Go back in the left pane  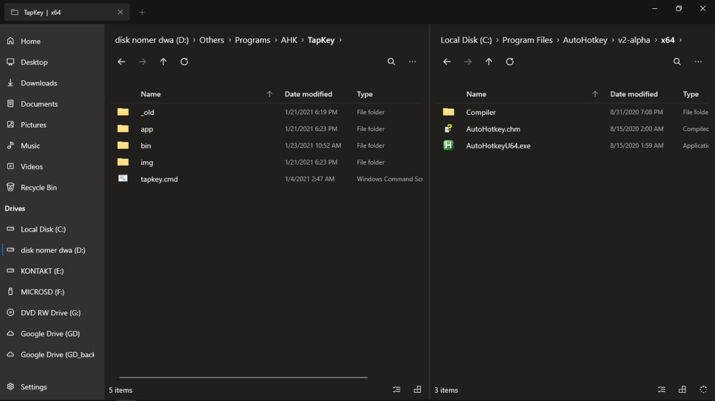[121, 62]
